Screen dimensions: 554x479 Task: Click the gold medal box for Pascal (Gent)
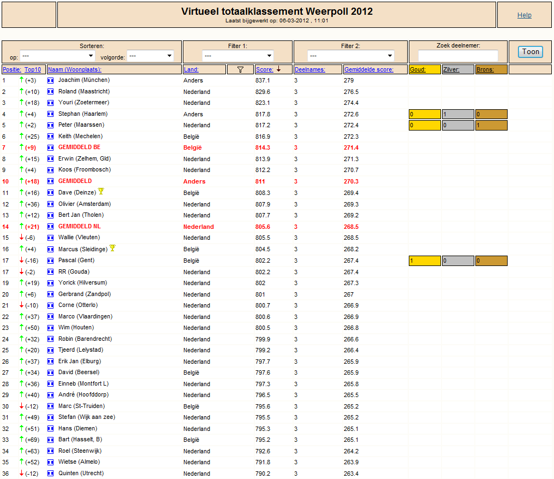[425, 261]
